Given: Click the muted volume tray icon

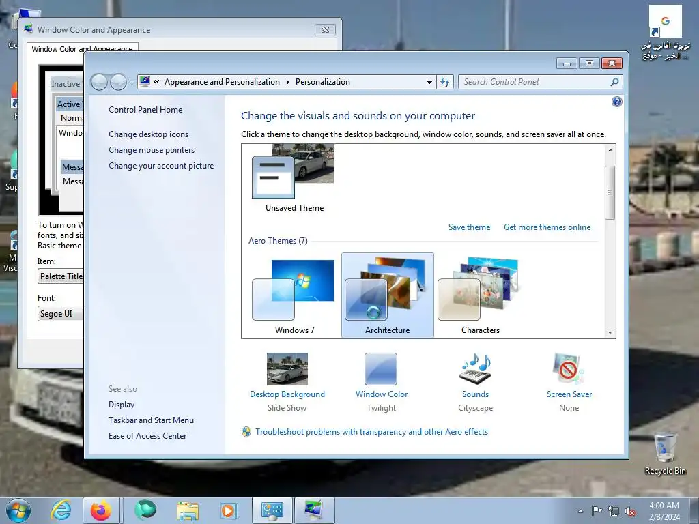Looking at the screenshot, I should 630,511.
